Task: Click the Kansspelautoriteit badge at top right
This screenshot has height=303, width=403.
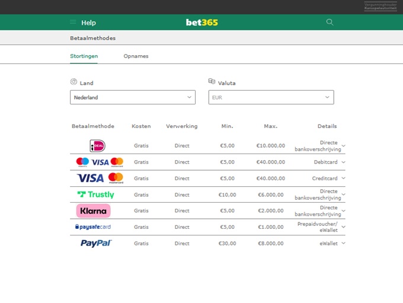Action: tap(380, 6)
